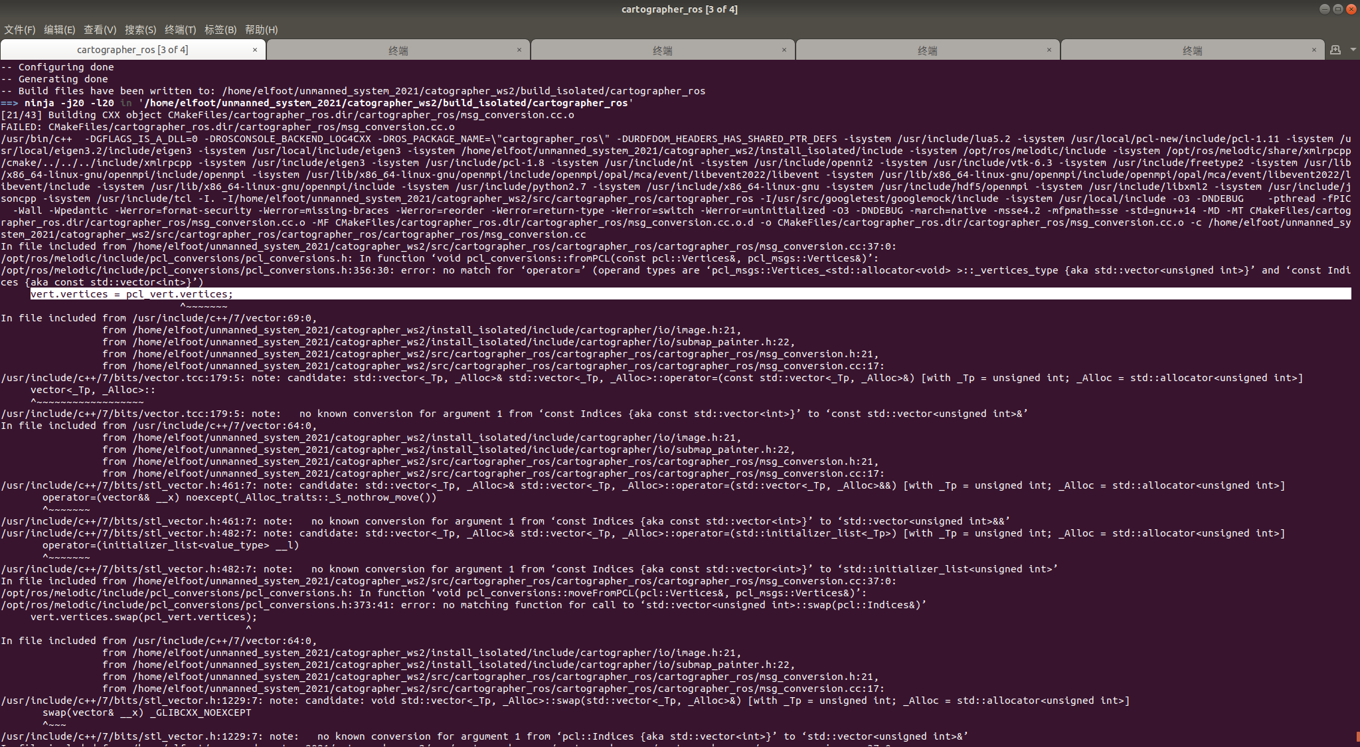Close the third terminal tab

[x=784, y=50]
